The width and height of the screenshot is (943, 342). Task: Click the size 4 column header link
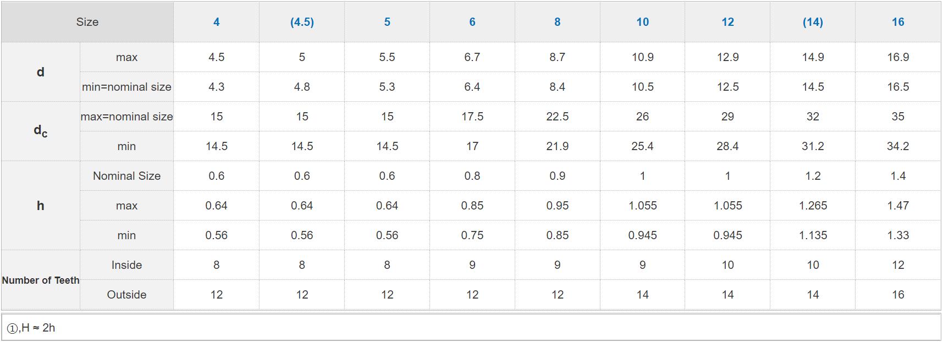[x=216, y=22]
